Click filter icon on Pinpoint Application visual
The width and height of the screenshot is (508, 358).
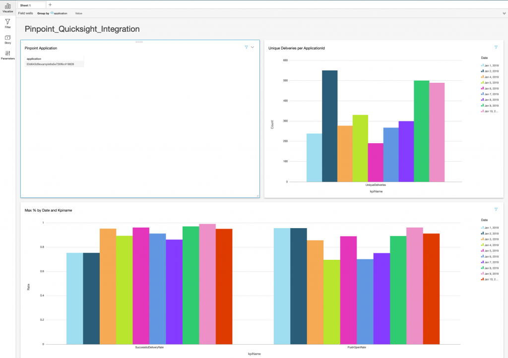click(x=246, y=47)
